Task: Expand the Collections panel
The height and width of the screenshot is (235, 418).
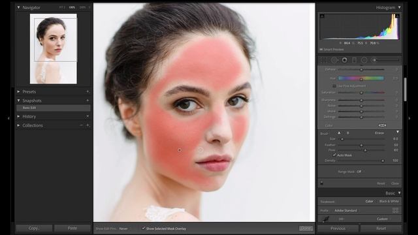Action: click(x=18, y=125)
